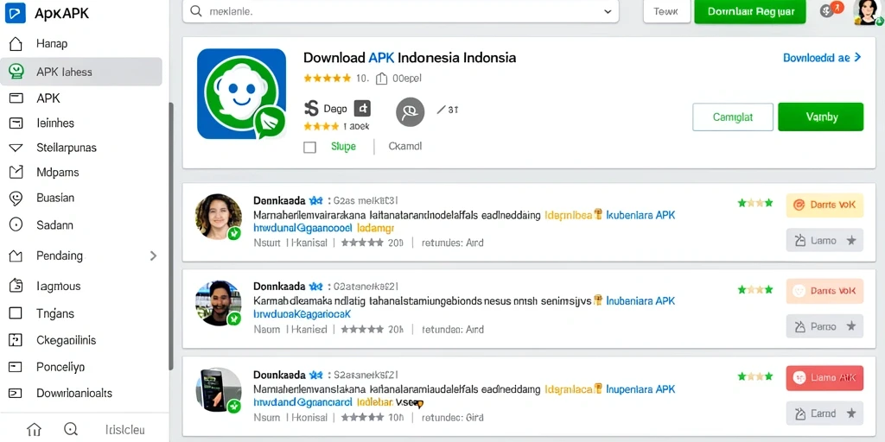
Task: Click the home icon in bottom sidebar bar
Action: tap(34, 430)
